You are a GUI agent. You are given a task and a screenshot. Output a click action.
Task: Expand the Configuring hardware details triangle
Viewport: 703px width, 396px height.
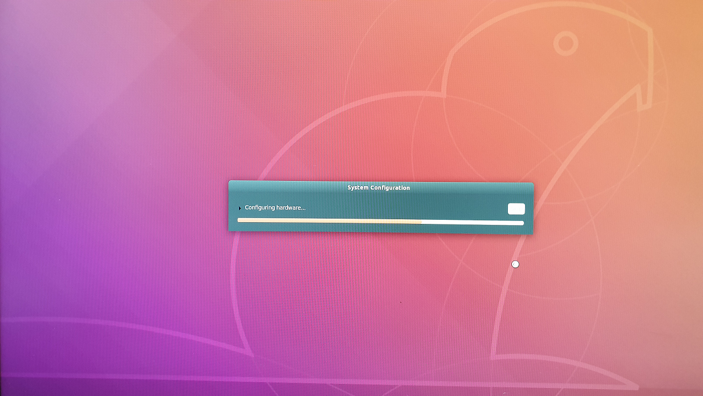coord(239,208)
